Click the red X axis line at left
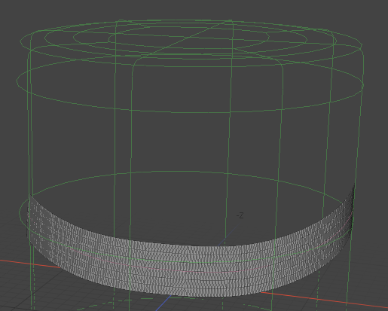This screenshot has width=388, height=311. (x=30, y=264)
